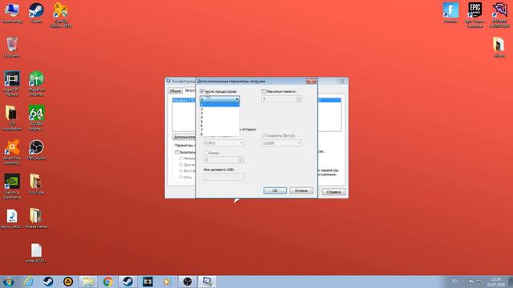Open Avast Free Antivirus shortcut
The width and height of the screenshot is (513, 288).
point(12,152)
